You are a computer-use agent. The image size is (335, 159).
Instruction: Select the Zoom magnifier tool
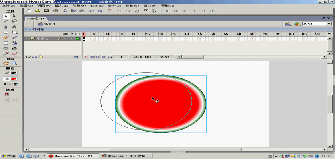click(x=14, y=63)
